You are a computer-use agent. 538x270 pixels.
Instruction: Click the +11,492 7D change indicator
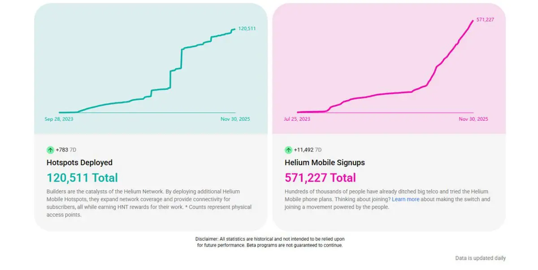coord(308,150)
